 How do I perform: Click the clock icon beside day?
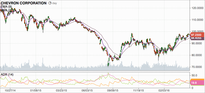click(x=50, y=3)
